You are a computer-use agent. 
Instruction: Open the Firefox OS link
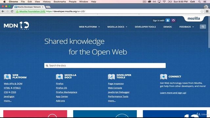[x=61, y=88]
